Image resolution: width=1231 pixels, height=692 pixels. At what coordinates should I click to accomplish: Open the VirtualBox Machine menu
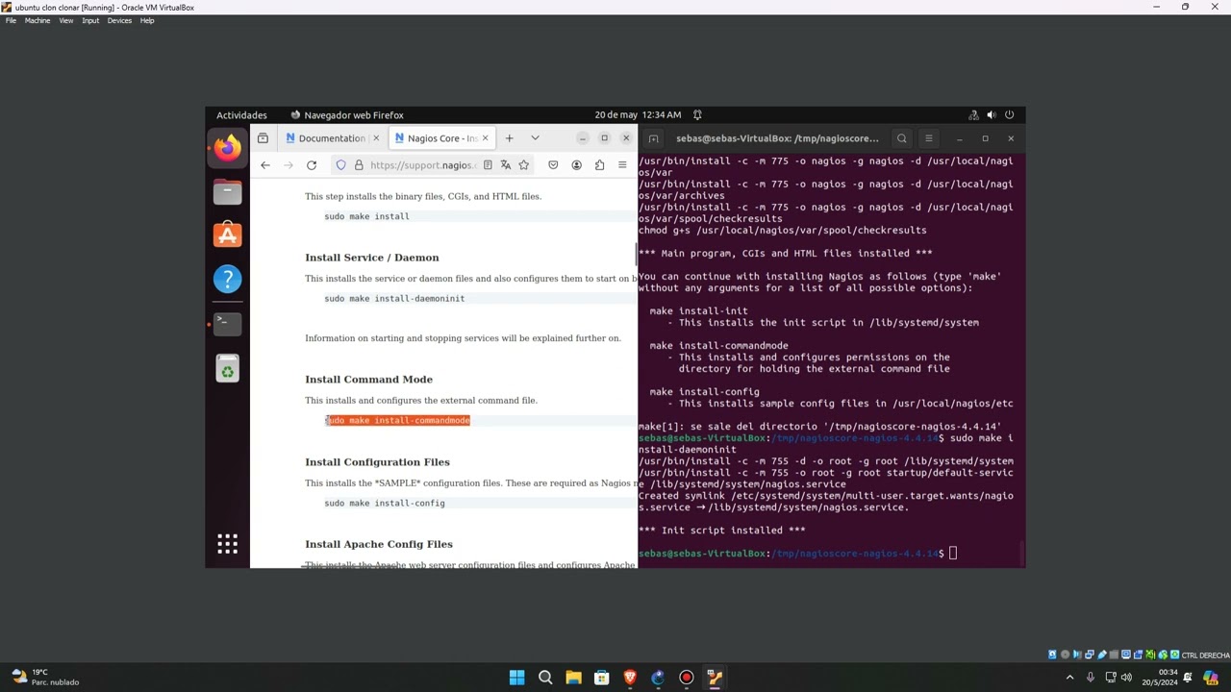[38, 20]
